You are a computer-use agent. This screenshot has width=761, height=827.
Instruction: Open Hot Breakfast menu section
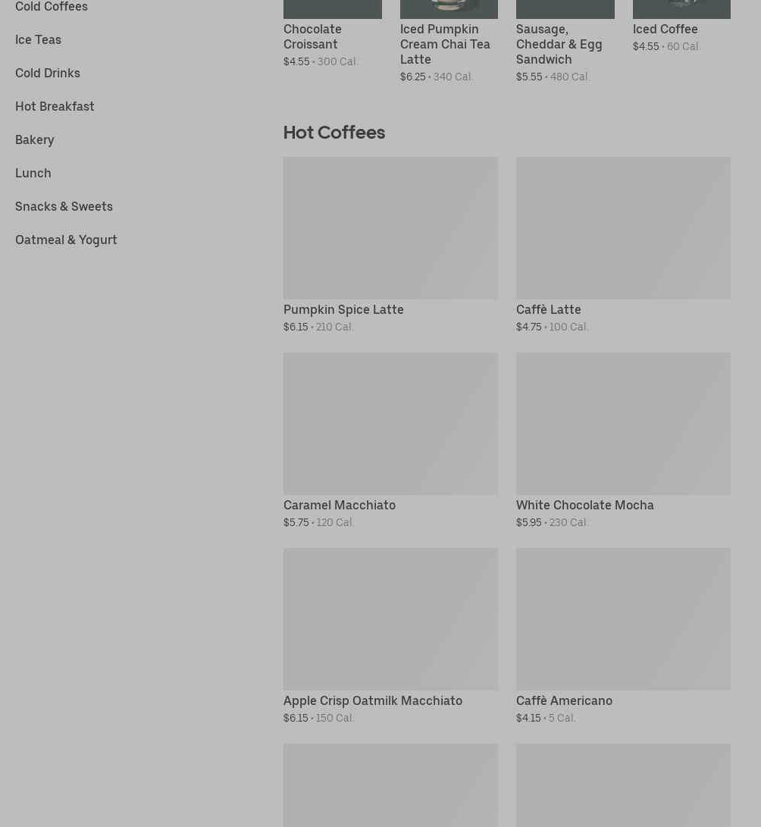pyautogui.click(x=55, y=106)
